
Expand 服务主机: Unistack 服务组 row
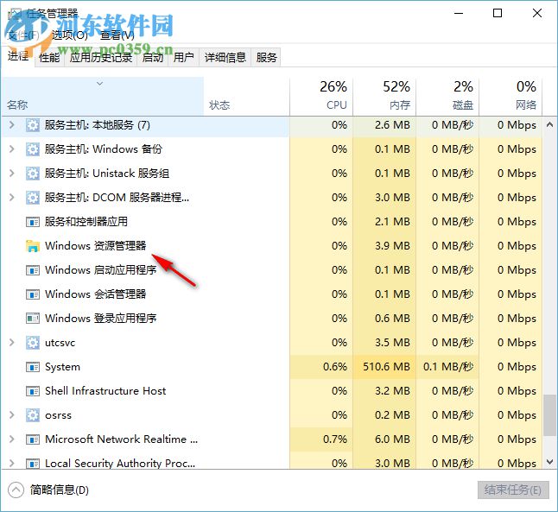pos(12,174)
